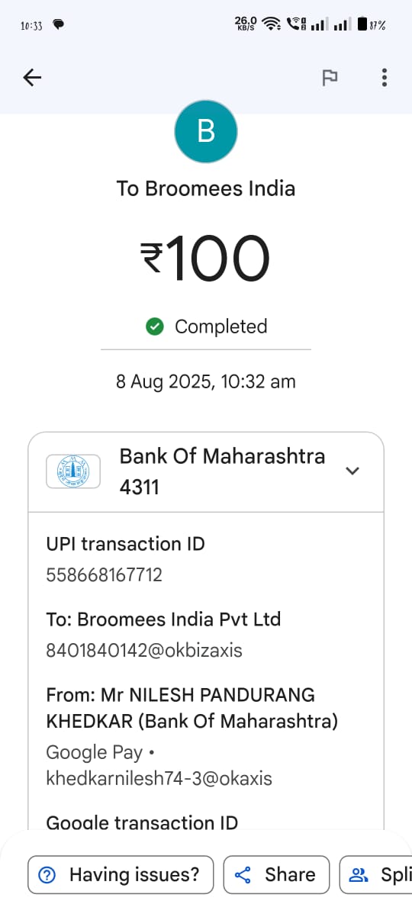Tap the green Completed checkmark icon
The width and height of the screenshot is (412, 920).
tap(155, 327)
